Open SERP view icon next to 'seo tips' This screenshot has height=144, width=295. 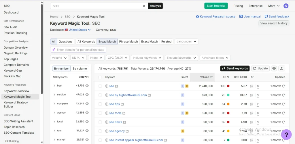click(x=122, y=104)
